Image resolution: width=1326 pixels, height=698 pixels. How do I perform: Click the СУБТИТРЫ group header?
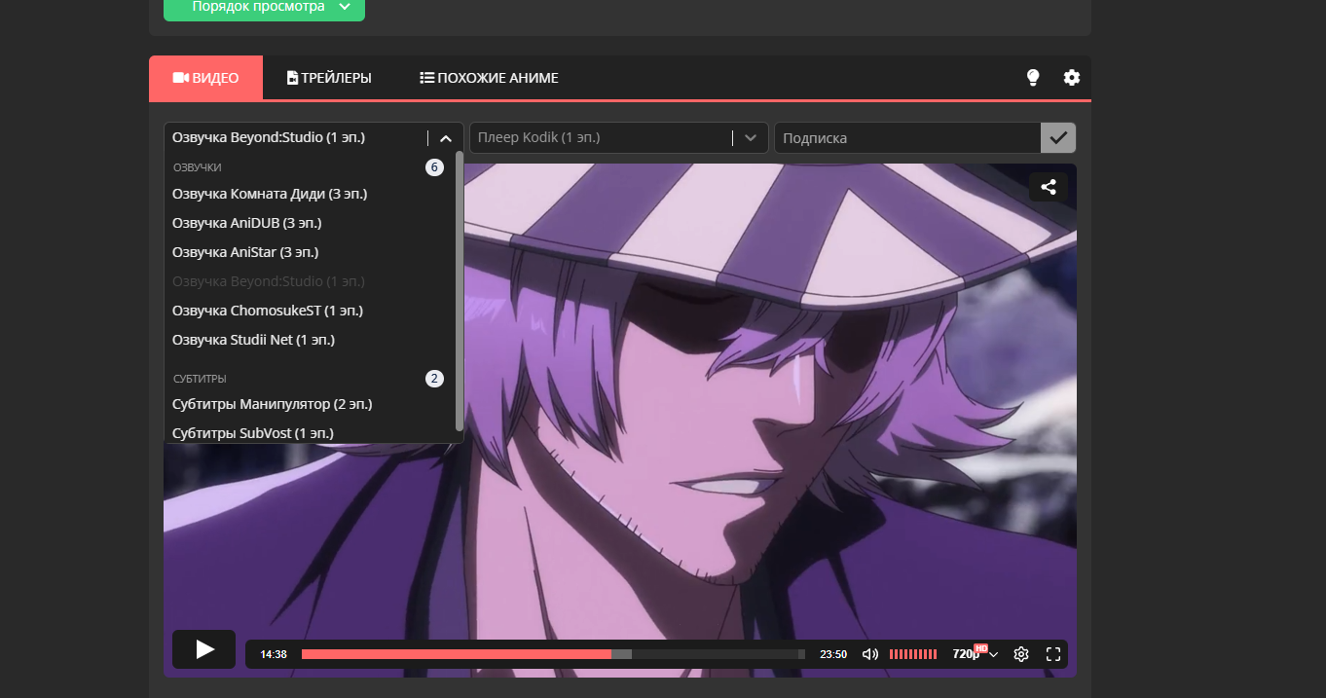200,379
